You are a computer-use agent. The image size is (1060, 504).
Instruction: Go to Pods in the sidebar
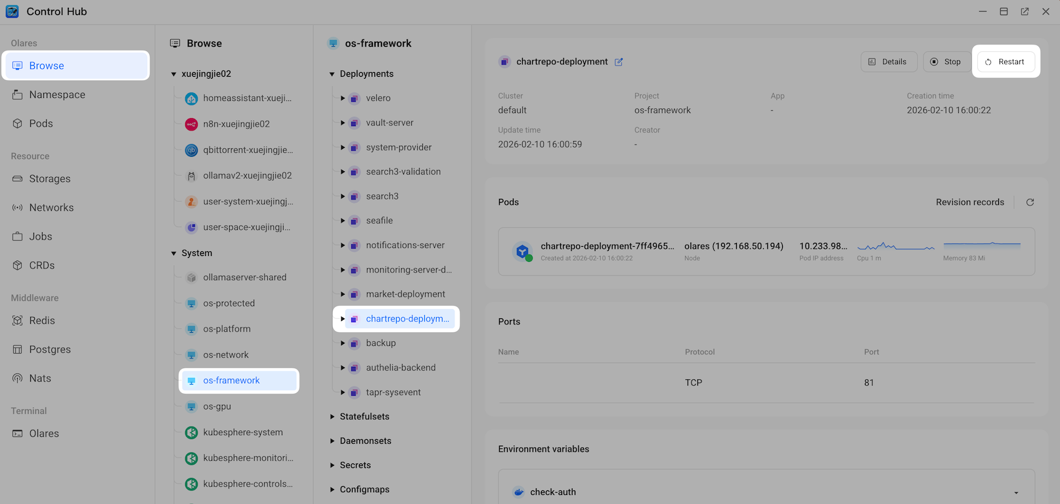pyautogui.click(x=41, y=123)
